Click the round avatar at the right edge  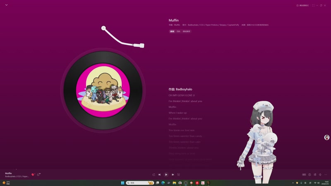(x=327, y=137)
